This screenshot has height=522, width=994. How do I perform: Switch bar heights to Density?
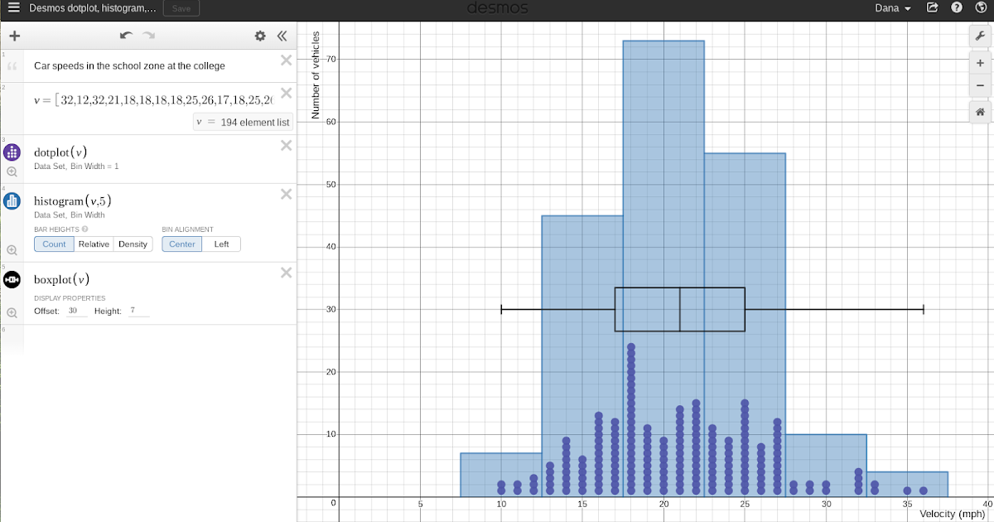tap(133, 244)
